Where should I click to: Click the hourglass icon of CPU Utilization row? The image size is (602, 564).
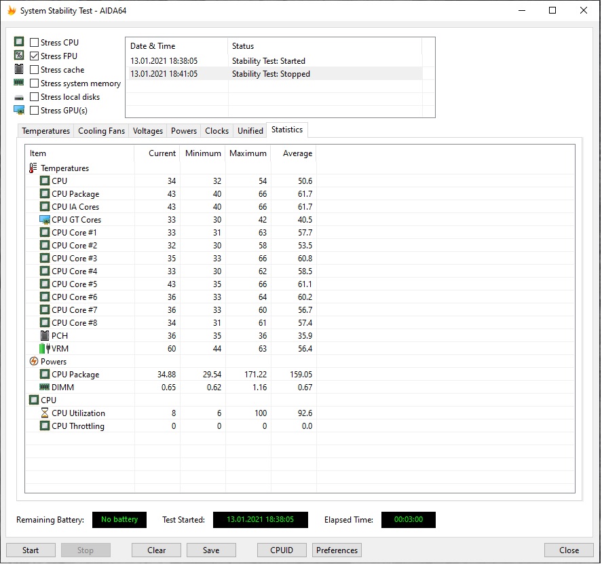click(x=45, y=413)
